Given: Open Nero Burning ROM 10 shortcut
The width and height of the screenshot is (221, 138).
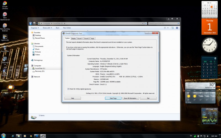Looking at the screenshot, I should coord(5,27).
